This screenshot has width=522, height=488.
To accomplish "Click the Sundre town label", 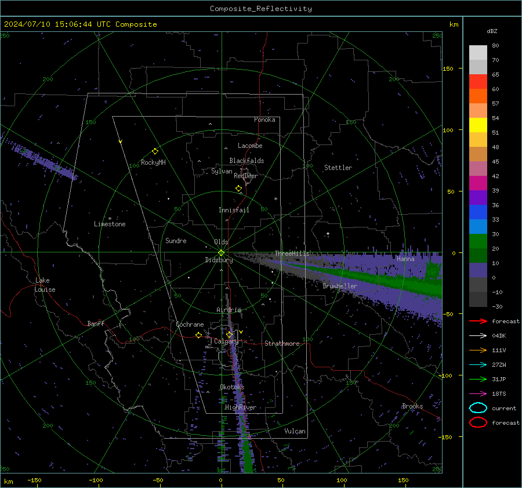I will pos(176,240).
